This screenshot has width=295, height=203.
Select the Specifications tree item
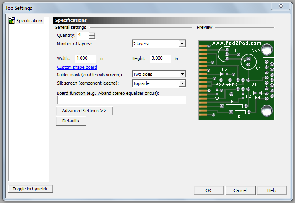tap(30, 21)
